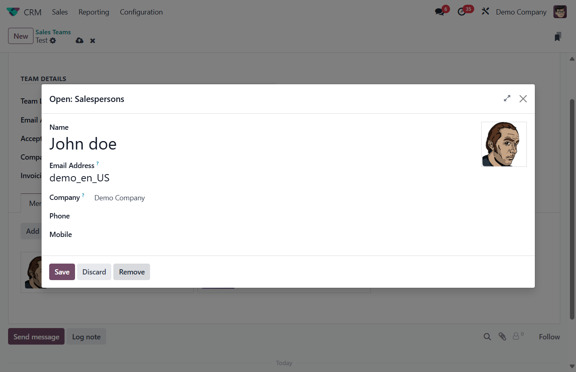This screenshot has height=372, width=576.
Task: Click the Demo Company value in the Company field
Action: pos(119,198)
